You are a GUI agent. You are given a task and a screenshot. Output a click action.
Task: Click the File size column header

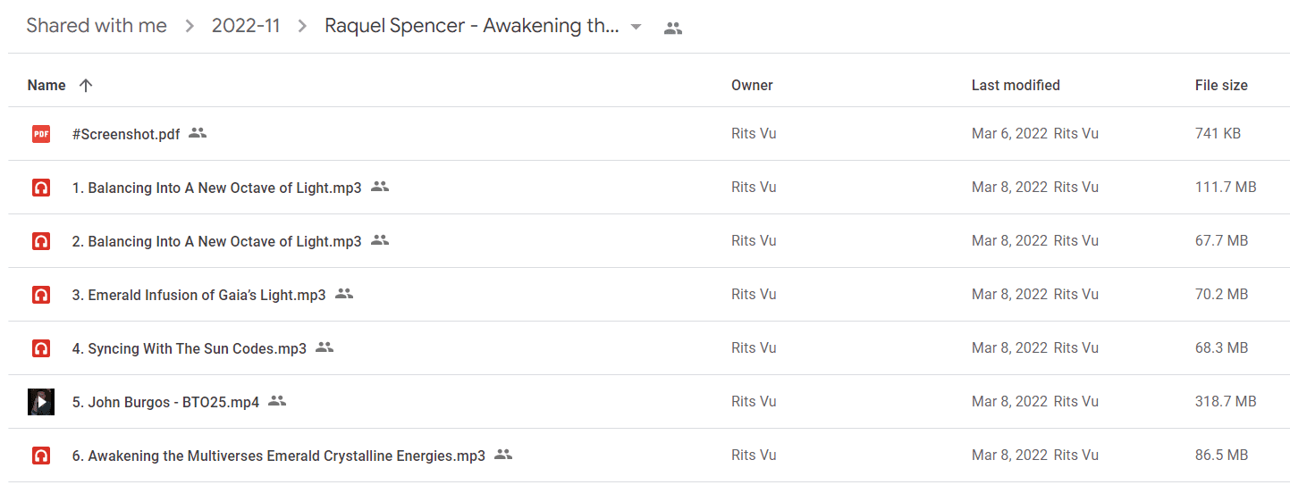point(1221,86)
